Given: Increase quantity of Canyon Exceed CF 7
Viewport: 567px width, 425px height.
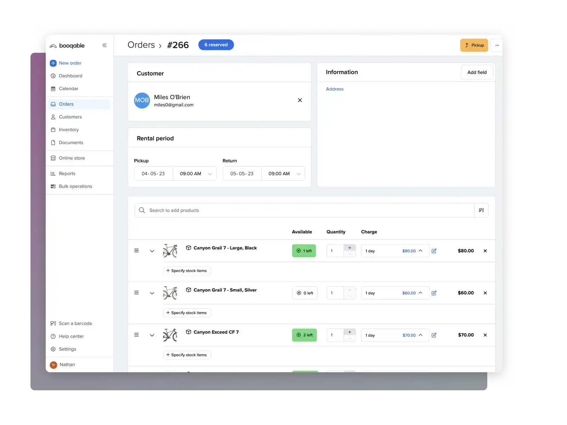Looking at the screenshot, I should click(350, 332).
